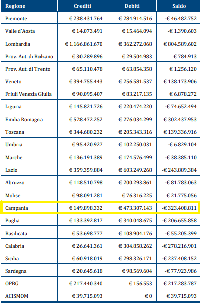This screenshot has height=303, width=200.
Task: Select Calabria's Debiti value € 304.858.262
Action: point(135,246)
